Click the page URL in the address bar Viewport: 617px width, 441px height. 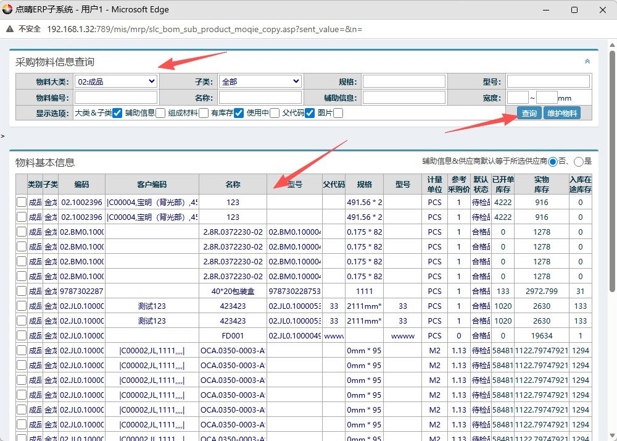point(205,29)
